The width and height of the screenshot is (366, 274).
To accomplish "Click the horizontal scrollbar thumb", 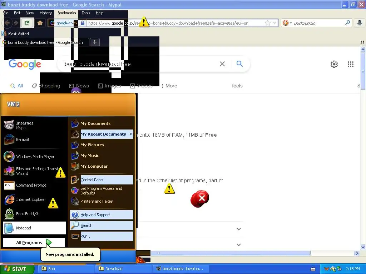I will click(x=230, y=253).
